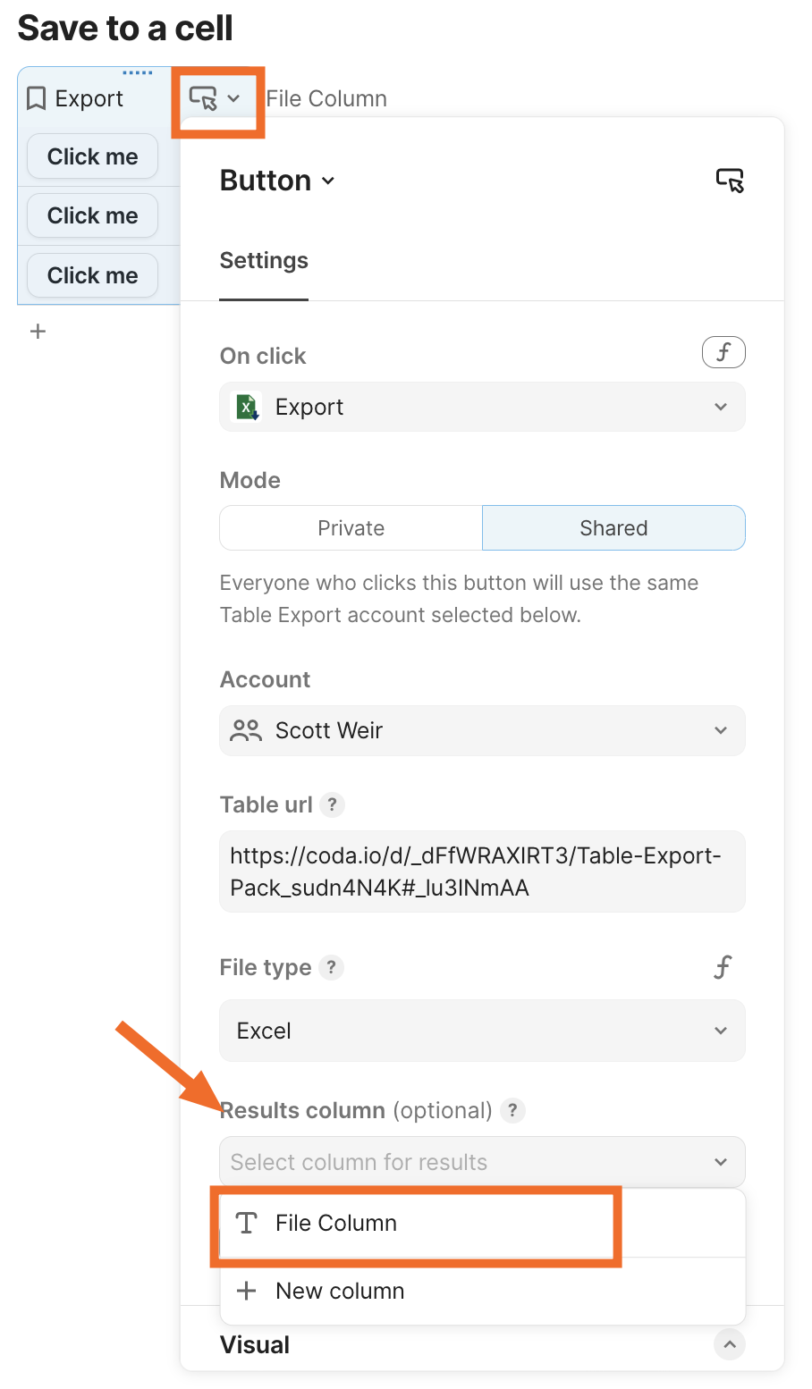Open formula editor for On click
The width and height of the screenshot is (812, 1389).
click(723, 353)
